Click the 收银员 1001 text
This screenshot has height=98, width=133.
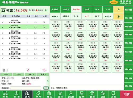pyautogui.click(x=7, y=84)
